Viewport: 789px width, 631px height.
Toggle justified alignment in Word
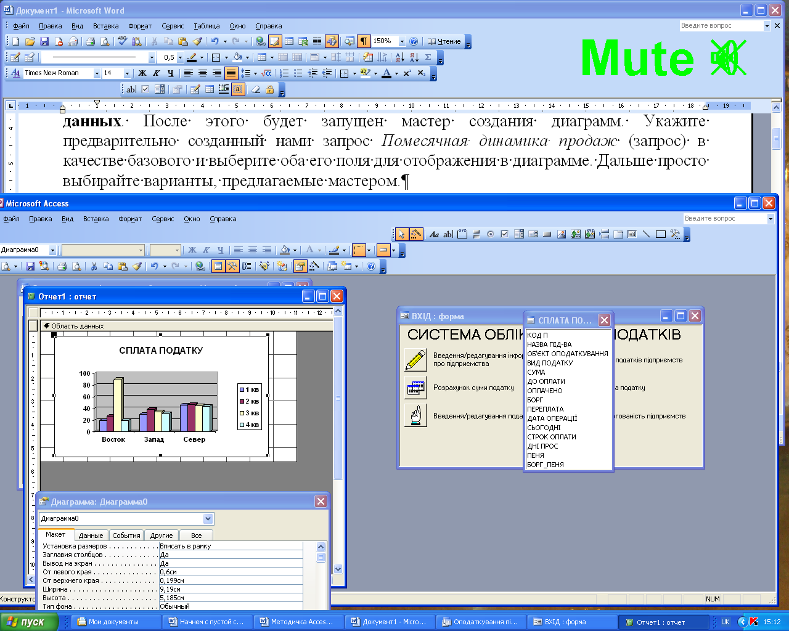pos(231,73)
